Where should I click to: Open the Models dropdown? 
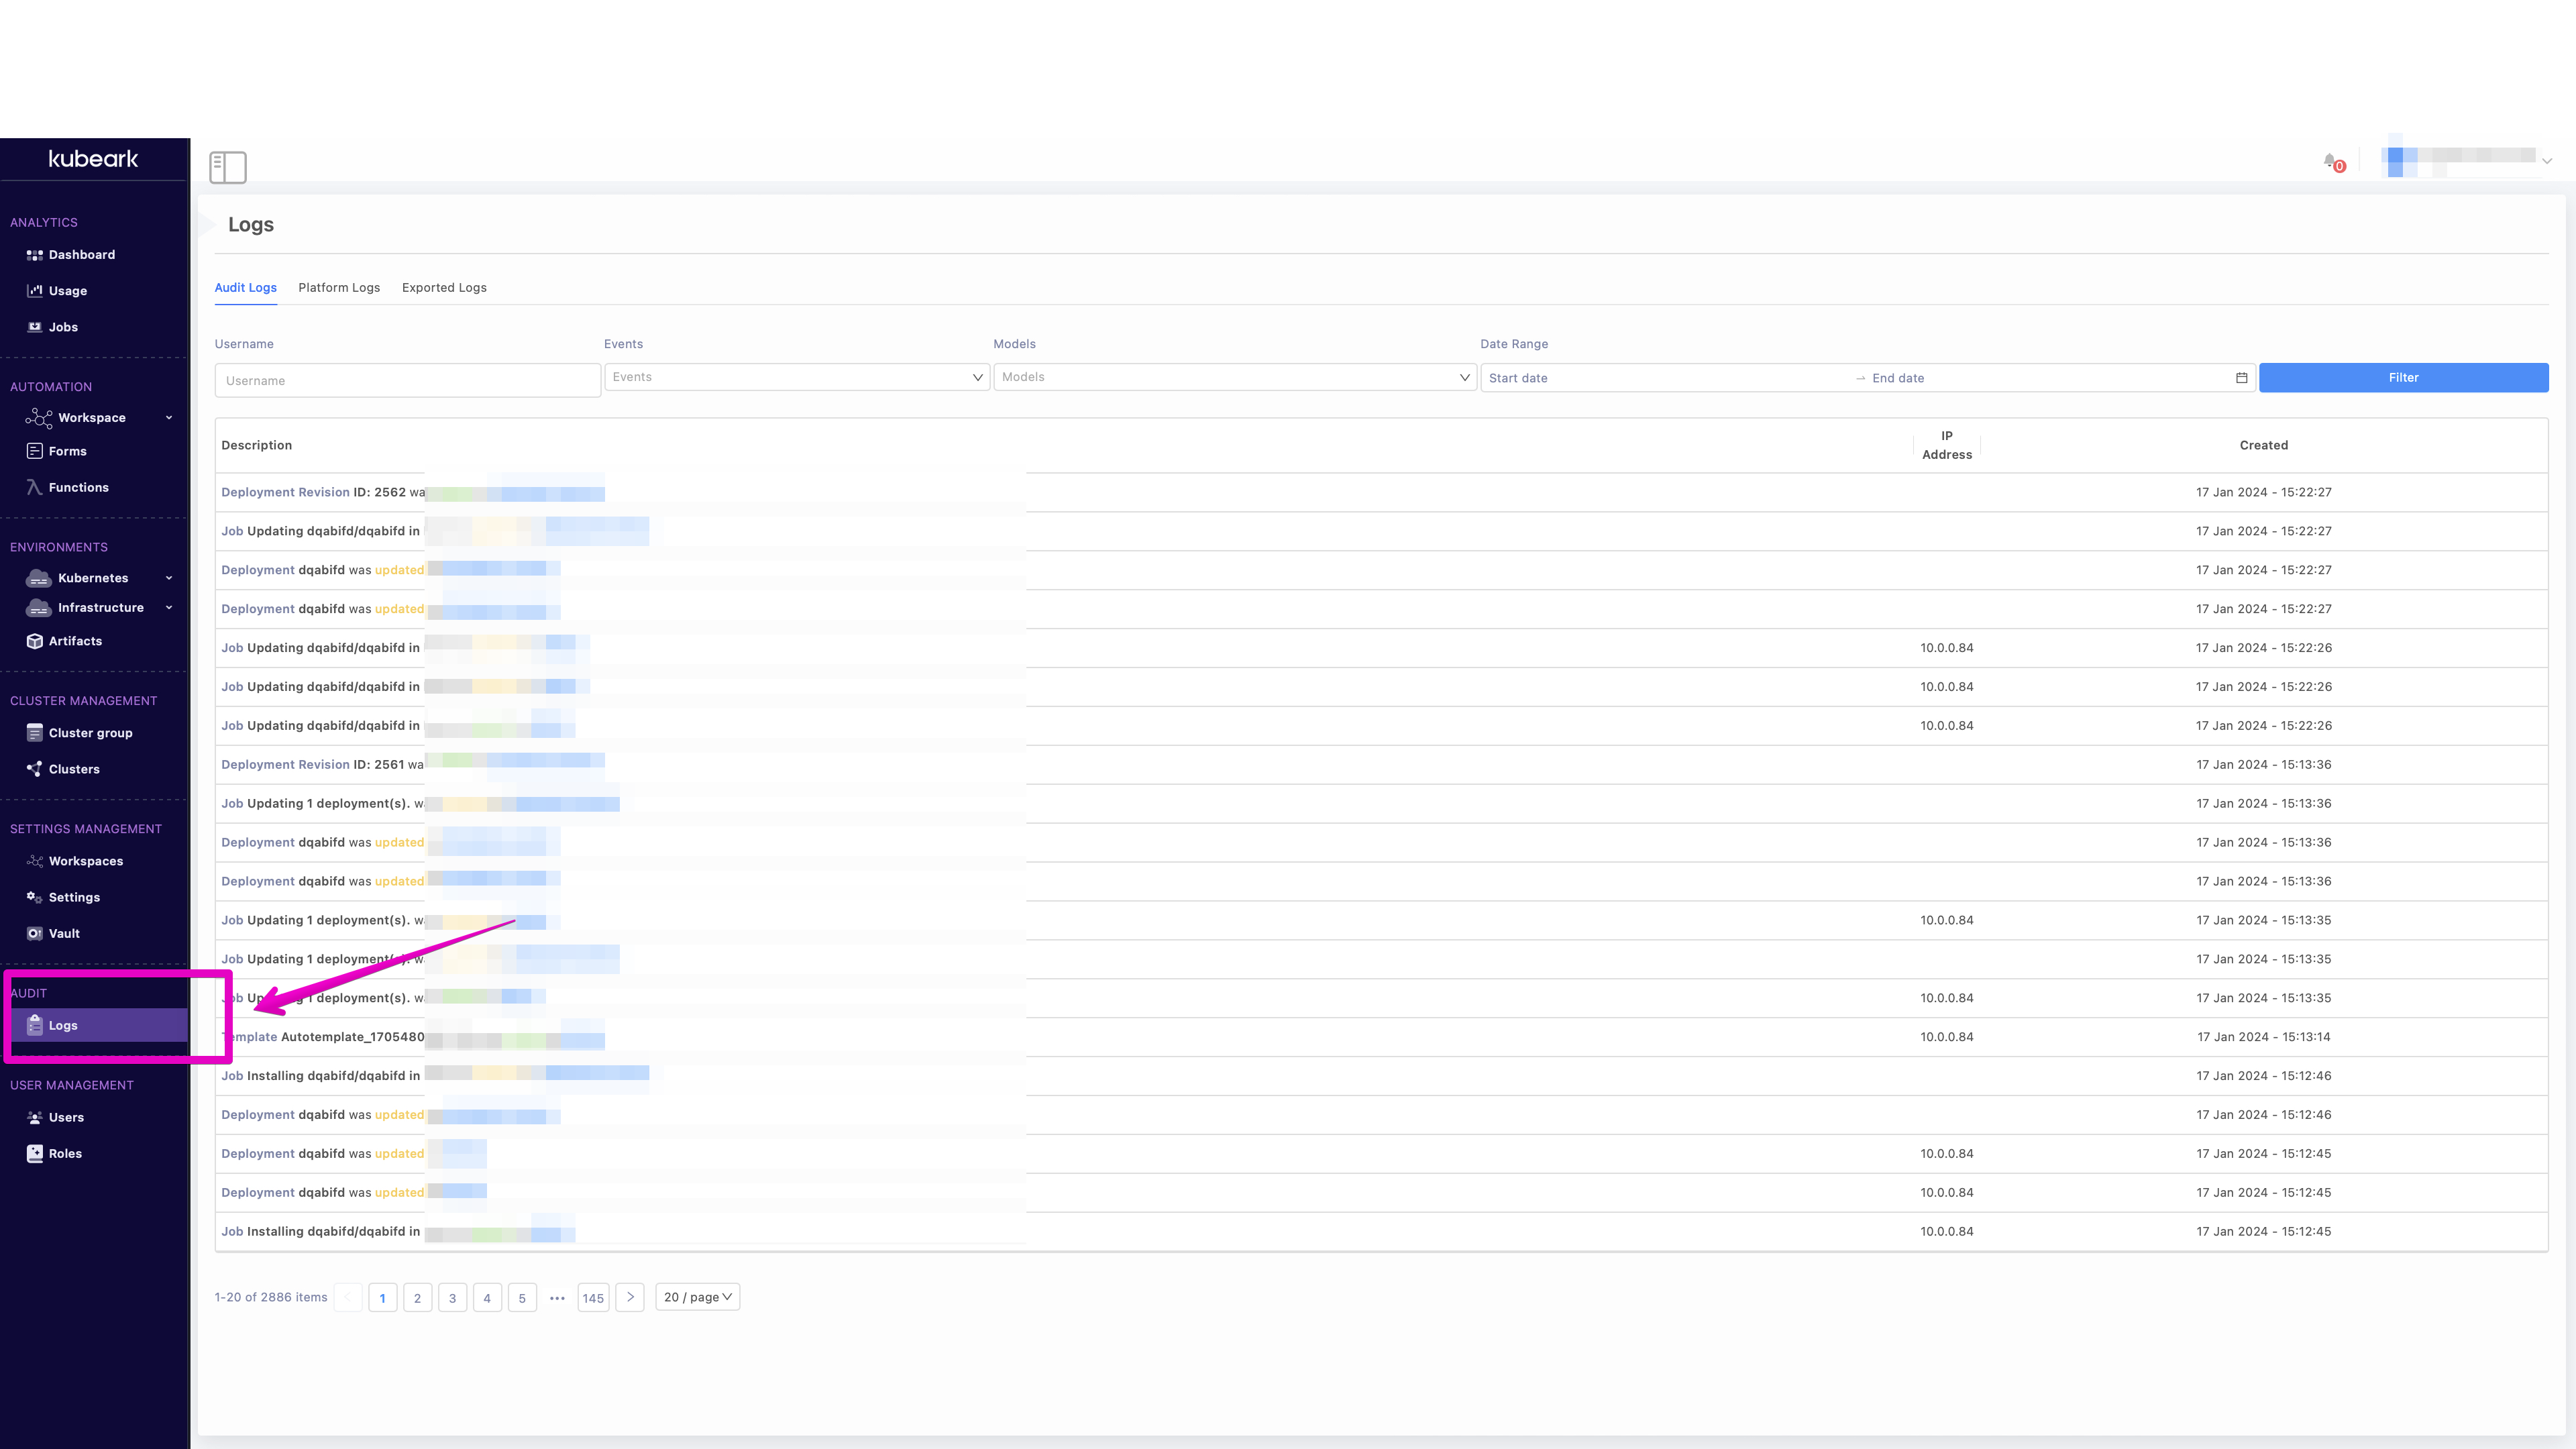point(1234,377)
